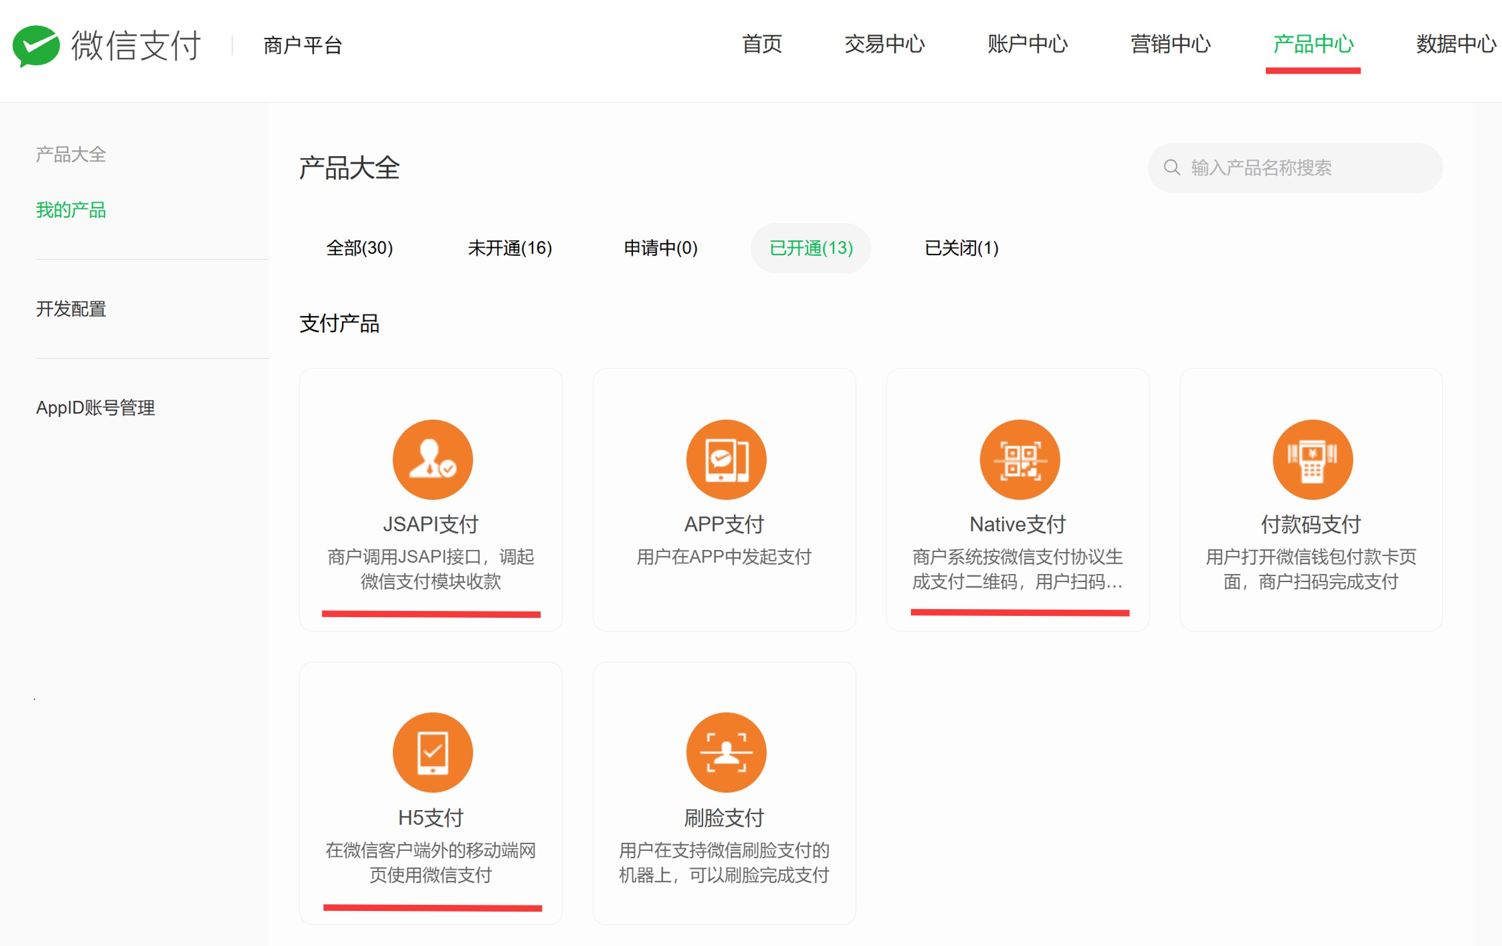
Task: Click the APP支付 tablet icon
Action: click(725, 459)
